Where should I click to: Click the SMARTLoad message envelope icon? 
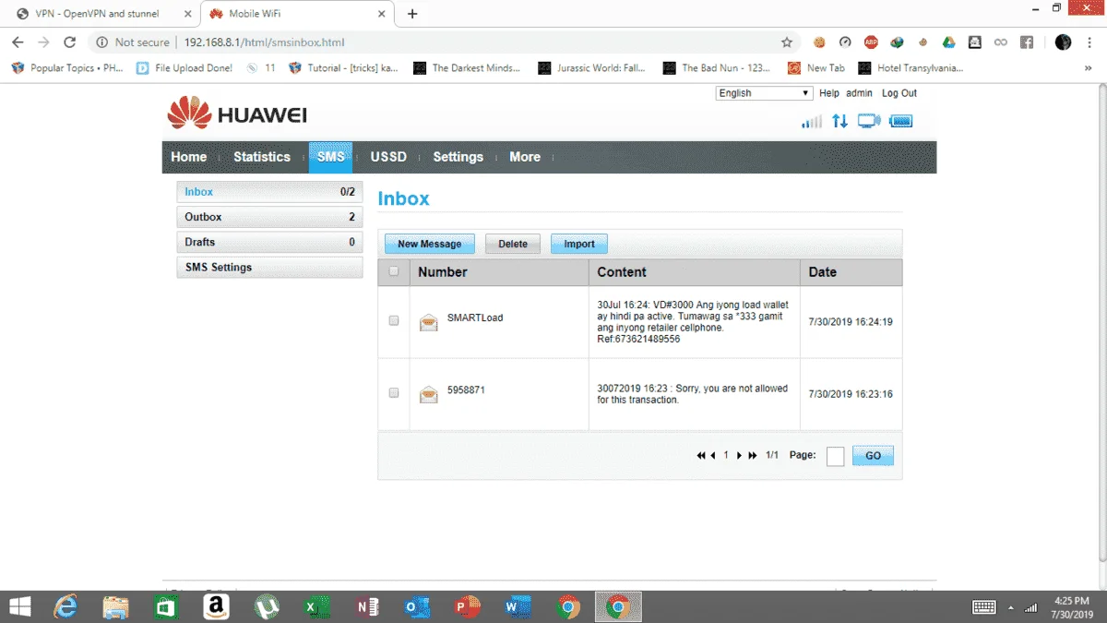click(x=429, y=321)
